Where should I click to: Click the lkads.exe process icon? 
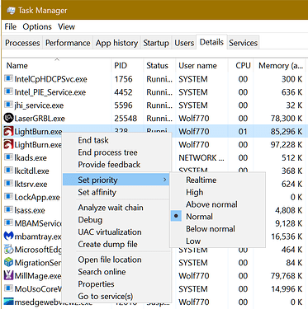8,157
